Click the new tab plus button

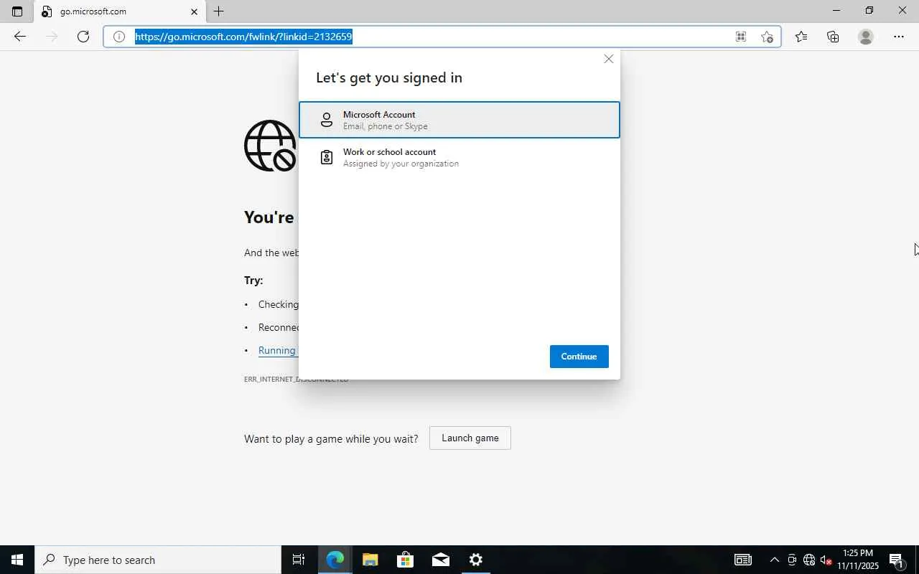point(219,11)
